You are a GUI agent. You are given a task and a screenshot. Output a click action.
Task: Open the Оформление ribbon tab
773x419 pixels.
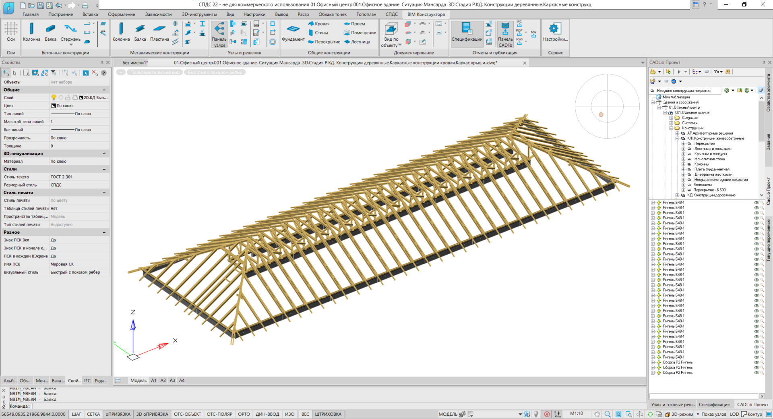pos(121,15)
